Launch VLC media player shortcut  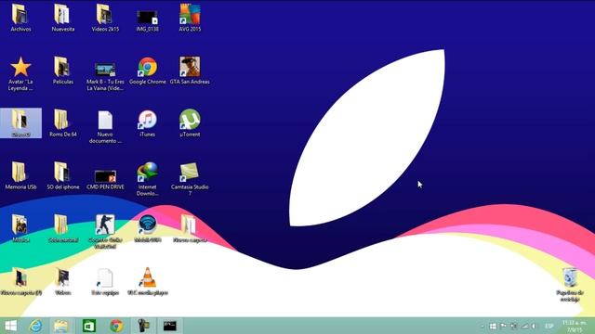[x=147, y=281]
